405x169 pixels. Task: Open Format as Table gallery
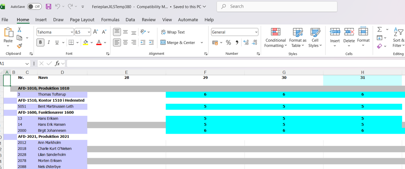pyautogui.click(x=298, y=38)
